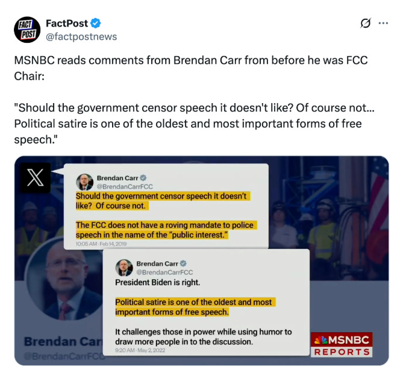Click the MSNBC Reports logo badge
The height and width of the screenshot is (369, 400).
tap(342, 344)
